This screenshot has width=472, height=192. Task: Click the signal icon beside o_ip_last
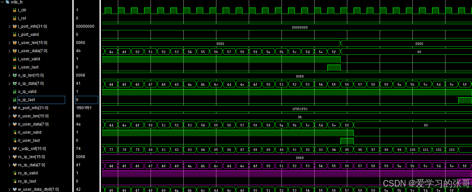[x=14, y=100]
